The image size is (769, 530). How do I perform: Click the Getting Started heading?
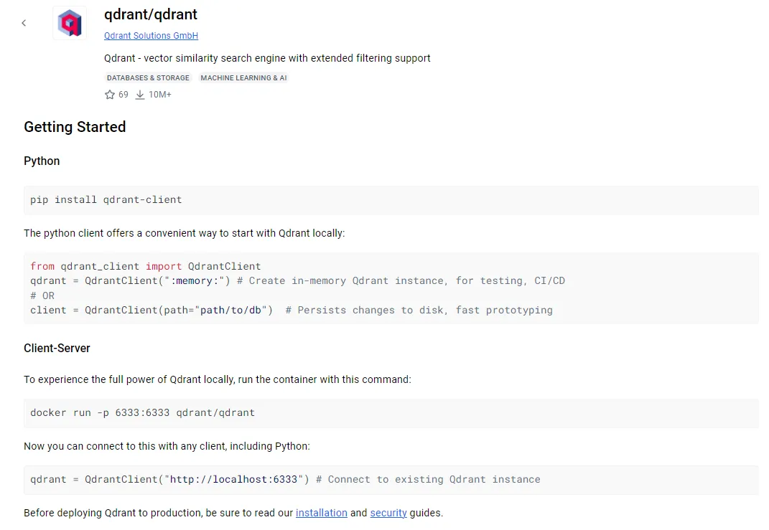tap(75, 127)
